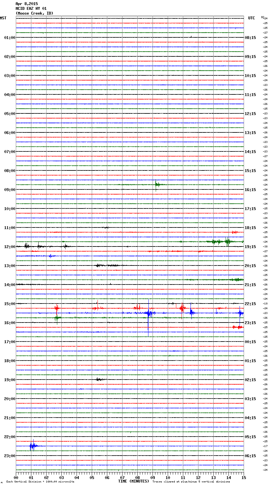This screenshot has height=486, width=269.
Task: Click the '12:15' UTC row label
Action: [250, 114]
